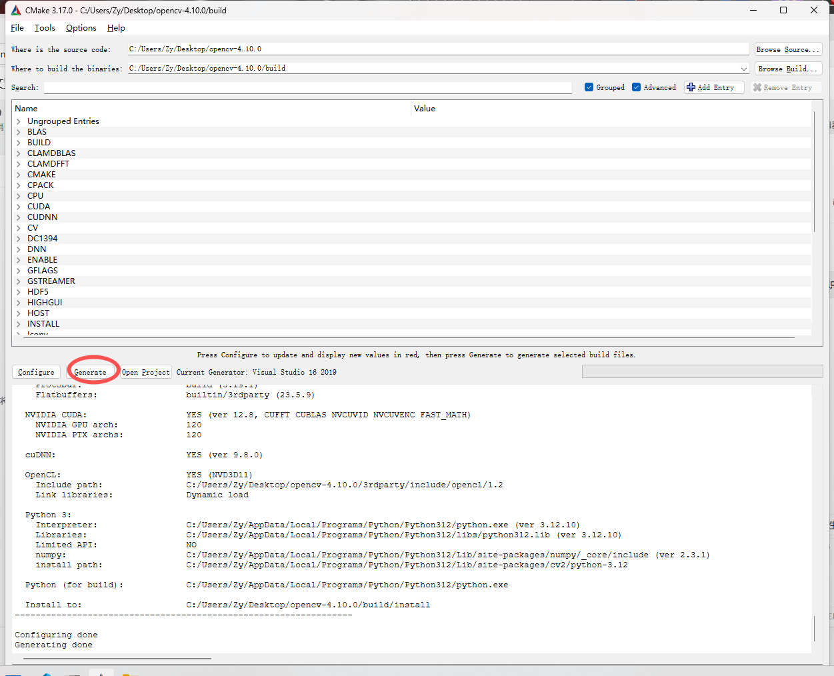Expand the ENABLE group

(19, 260)
